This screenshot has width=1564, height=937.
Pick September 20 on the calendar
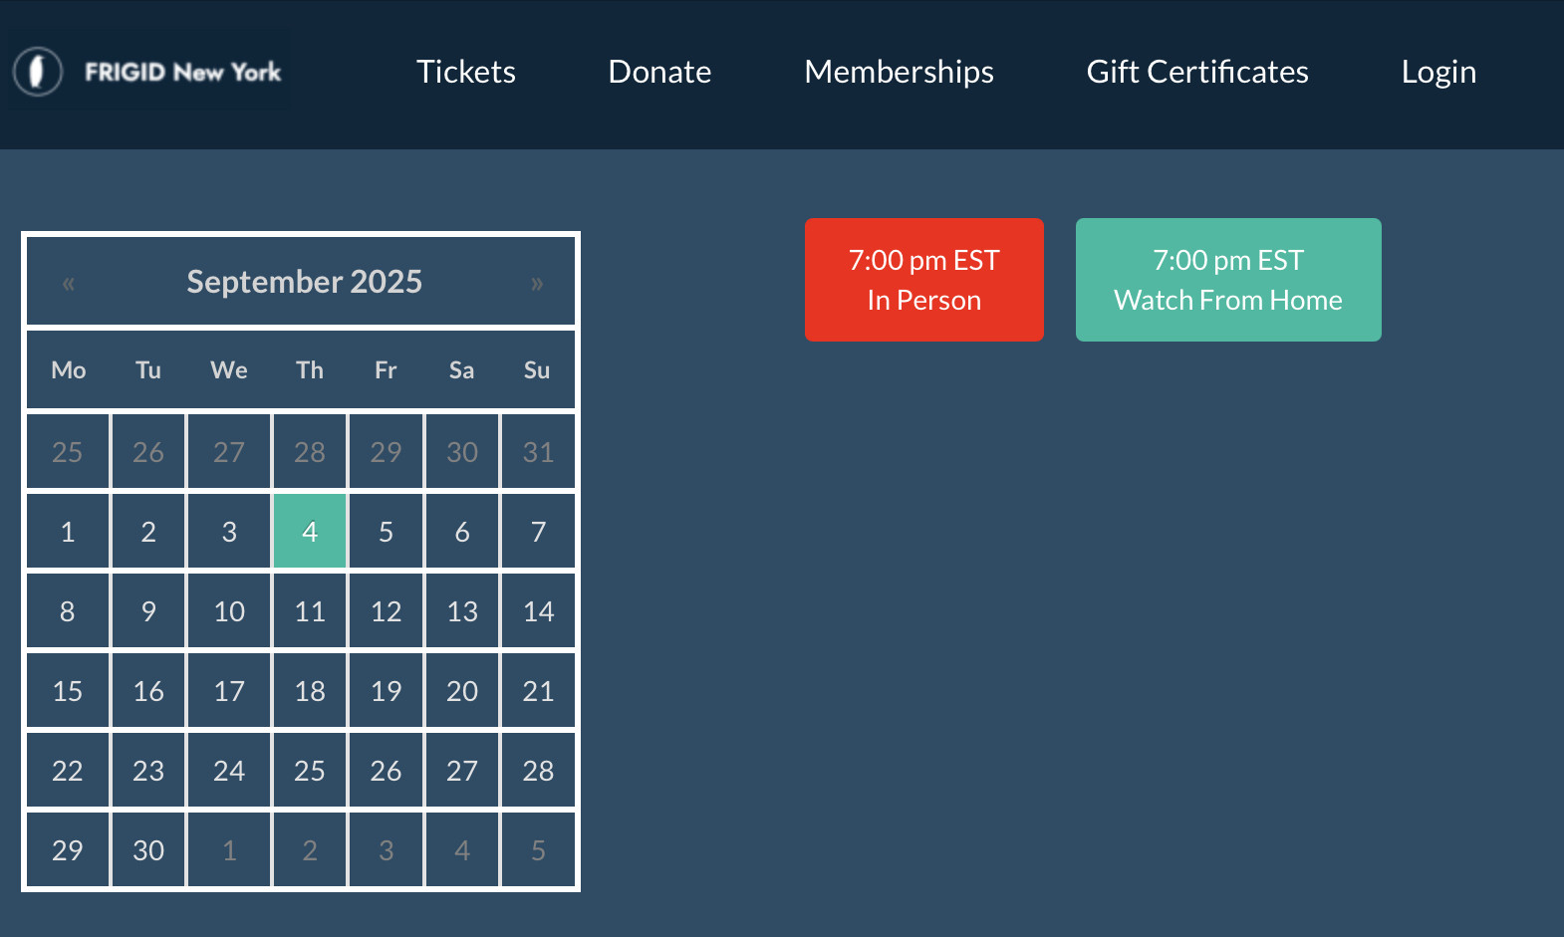pos(462,690)
